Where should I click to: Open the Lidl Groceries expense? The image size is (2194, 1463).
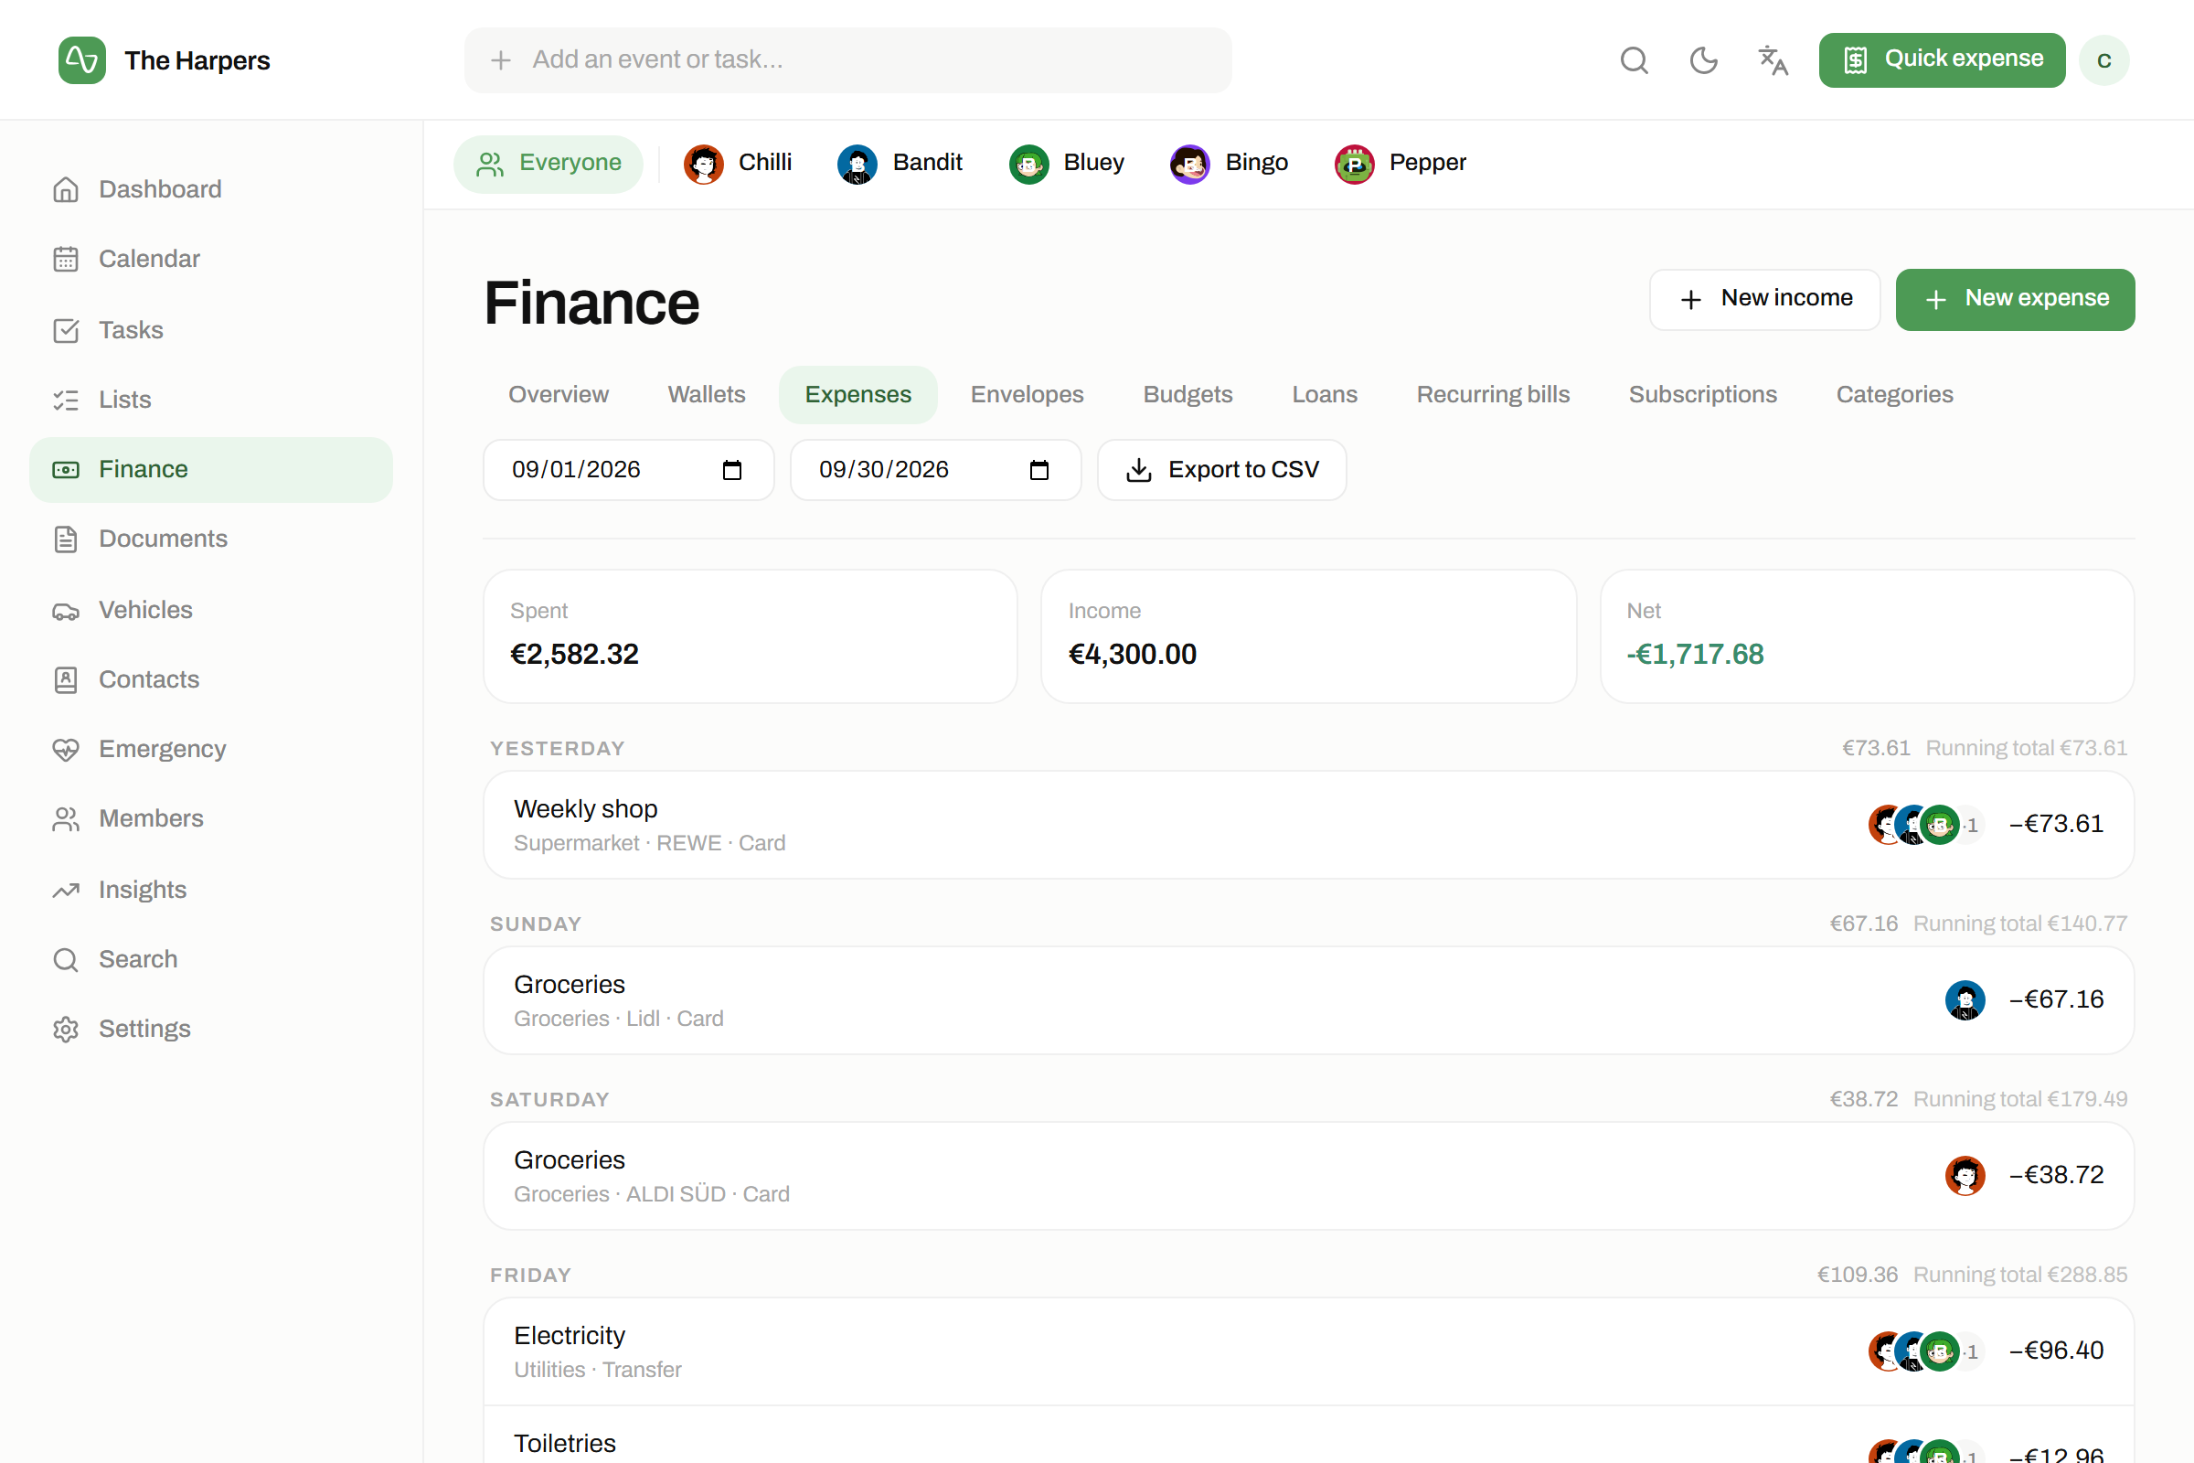pos(1308,1000)
